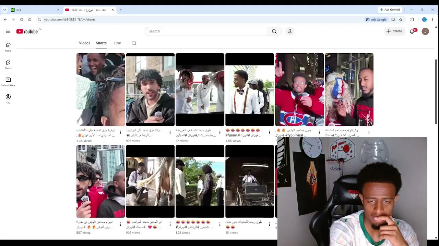Select the FORTS YouTube browser tab
Screen dimensions: 439x246
point(89,10)
